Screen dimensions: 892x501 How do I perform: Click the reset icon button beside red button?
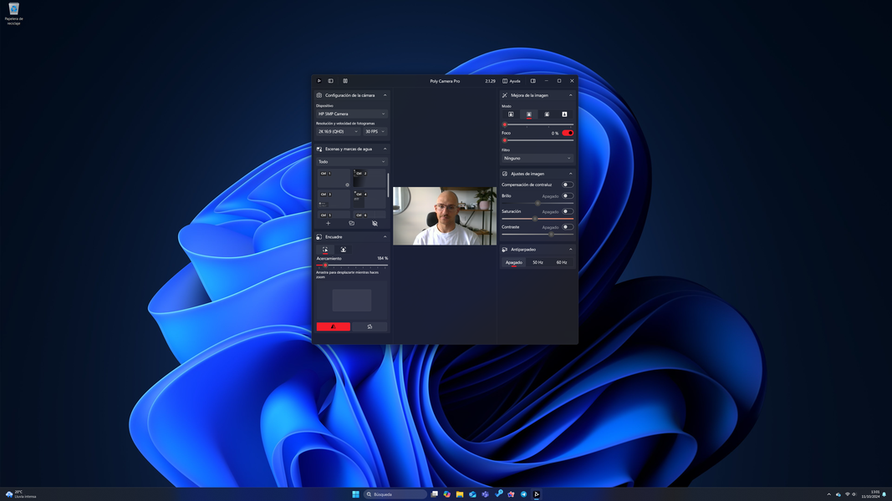[370, 326]
